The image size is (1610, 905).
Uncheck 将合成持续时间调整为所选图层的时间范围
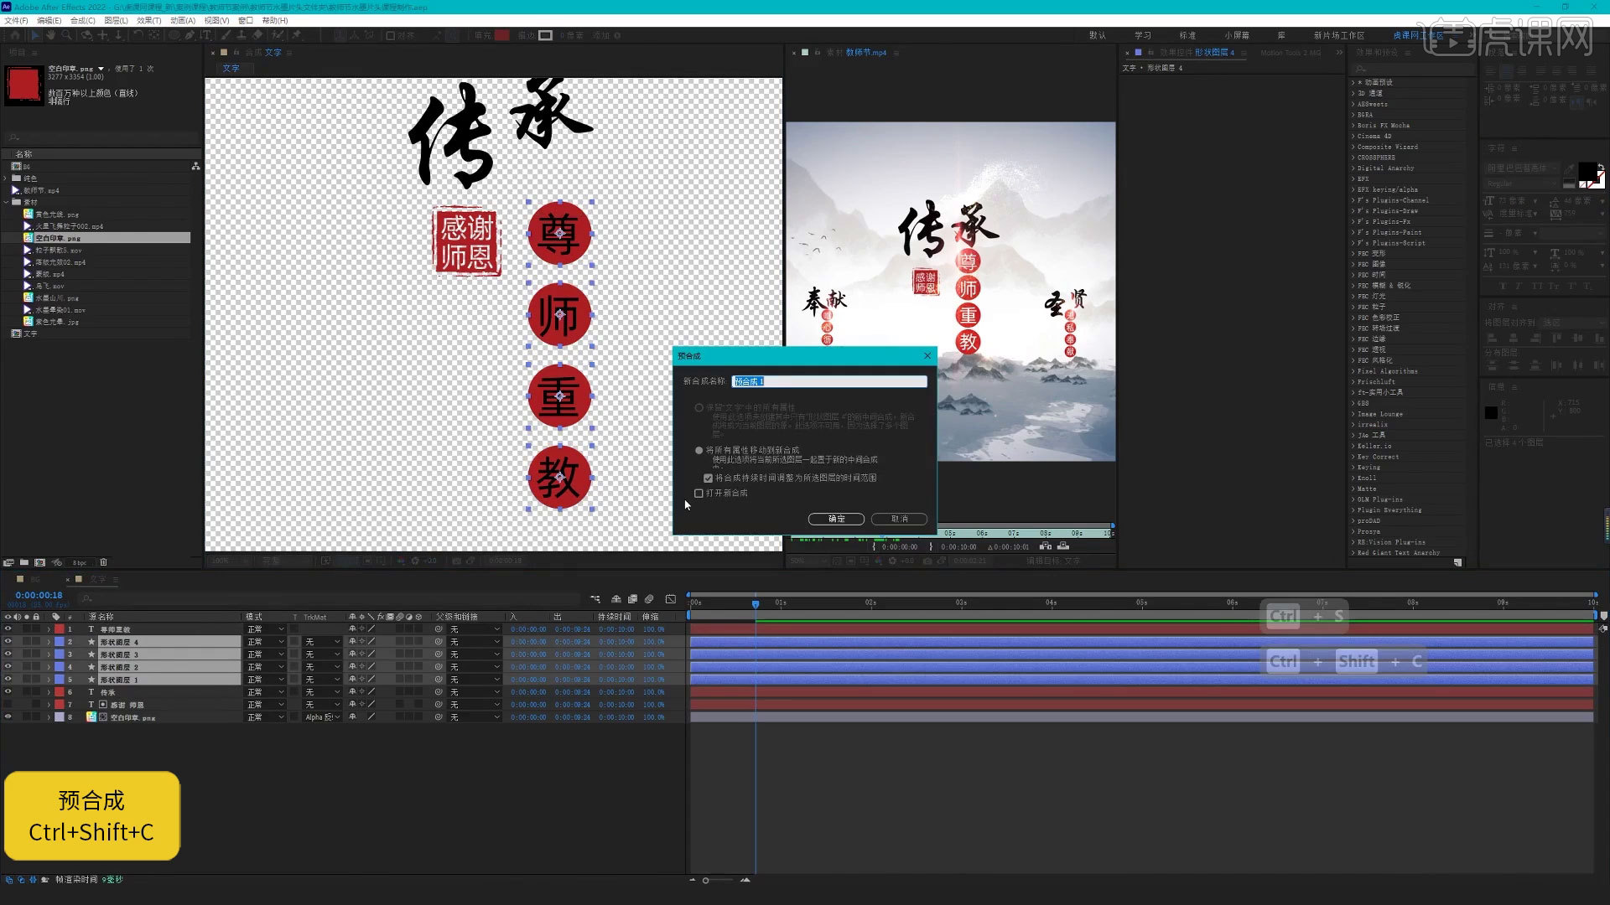[x=708, y=478]
